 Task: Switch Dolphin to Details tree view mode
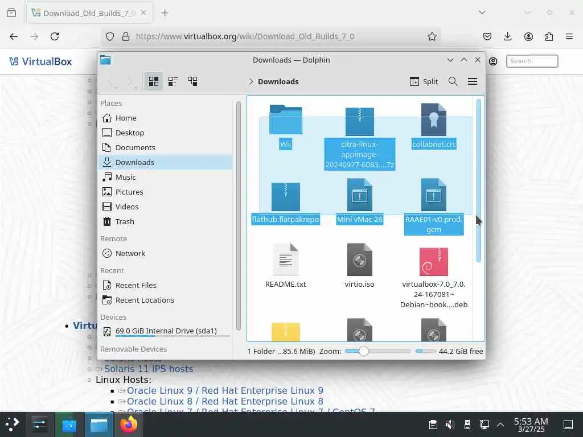point(192,81)
